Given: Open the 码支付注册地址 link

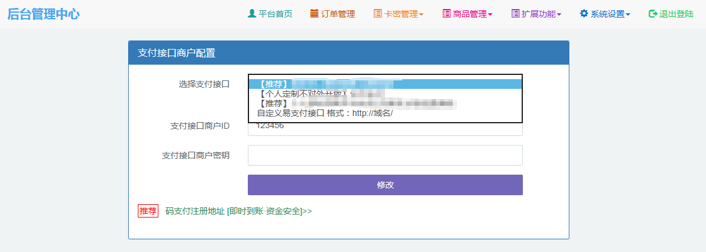Looking at the screenshot, I should (x=238, y=211).
